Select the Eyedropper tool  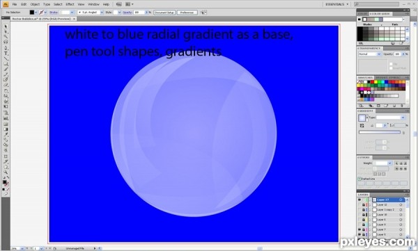click(6, 135)
